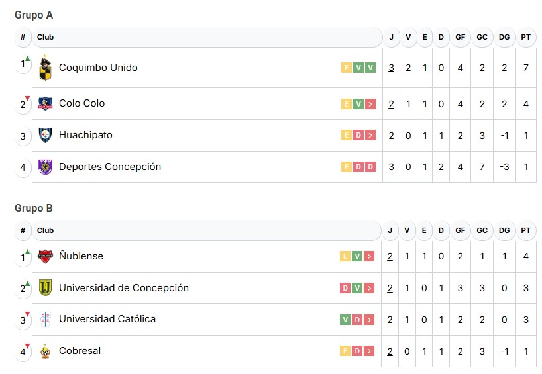Click the PT column header in Grupo A
542x374 pixels.
coord(525,37)
